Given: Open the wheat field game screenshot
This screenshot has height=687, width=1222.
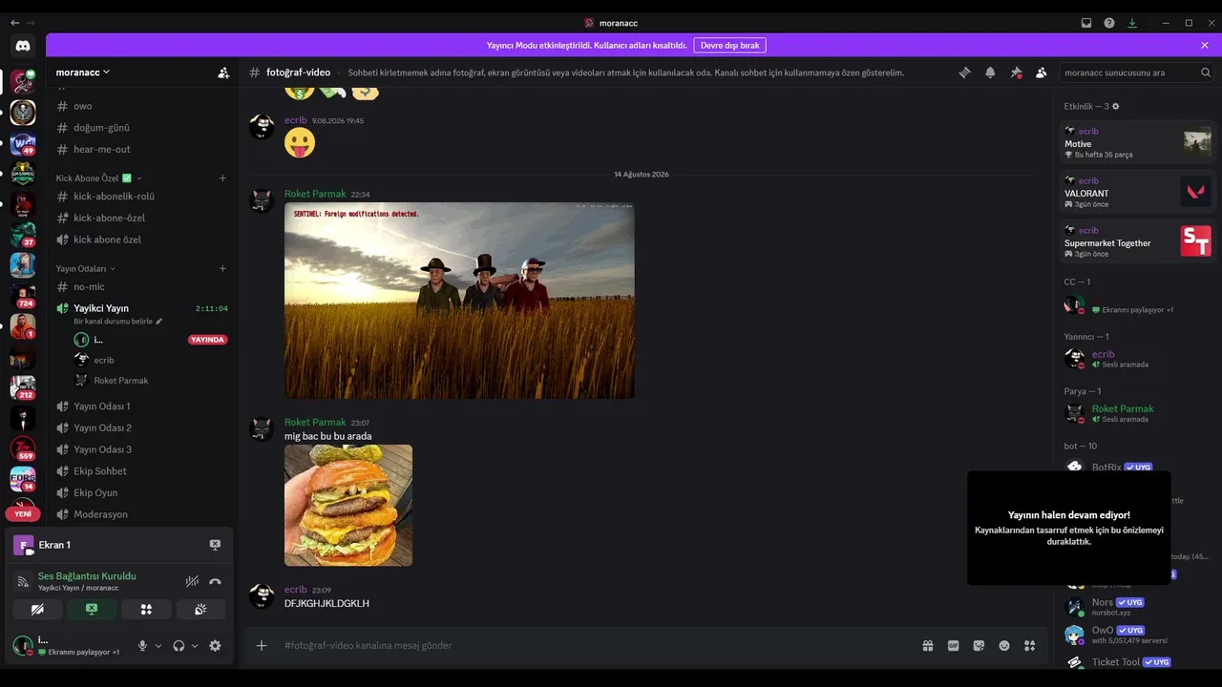Looking at the screenshot, I should [459, 301].
